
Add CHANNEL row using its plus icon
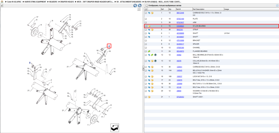pos(146,48)
